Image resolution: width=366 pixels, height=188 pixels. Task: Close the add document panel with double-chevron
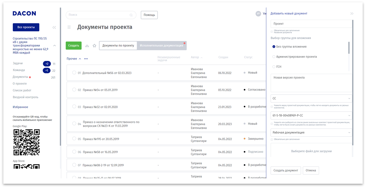pos(352,14)
